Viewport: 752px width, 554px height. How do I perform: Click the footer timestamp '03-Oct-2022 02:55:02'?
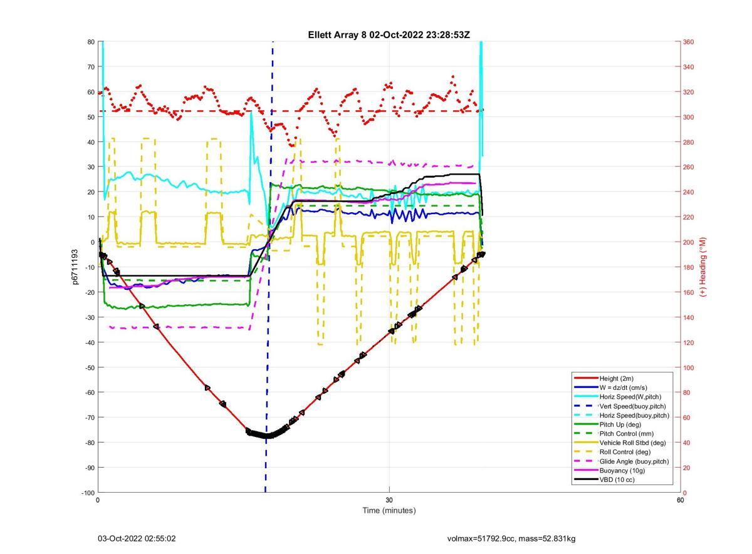pyautogui.click(x=137, y=538)
